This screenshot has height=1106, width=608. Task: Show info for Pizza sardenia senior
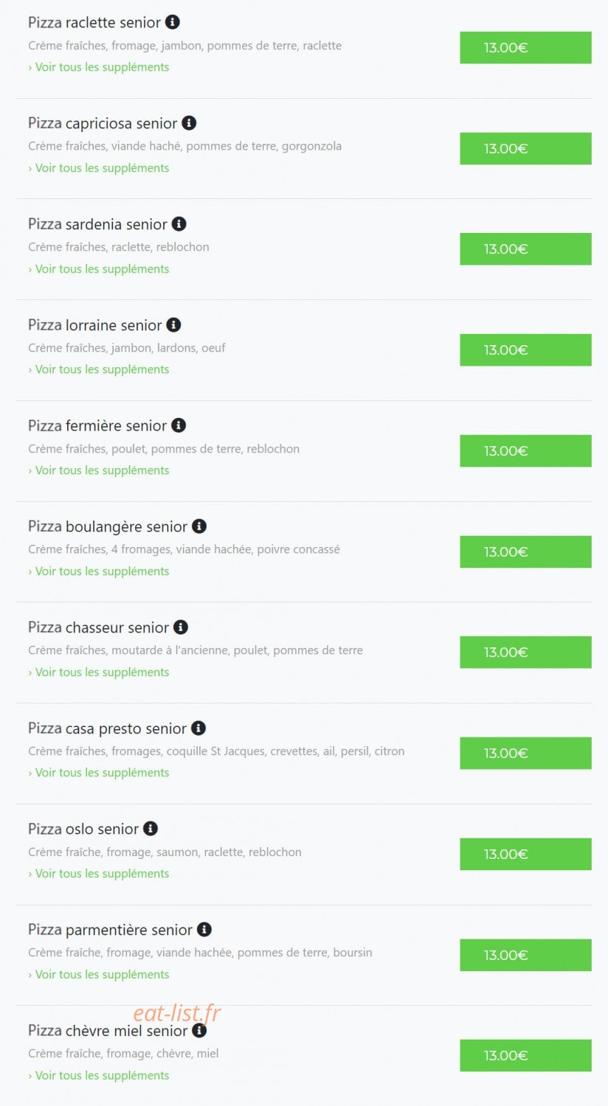click(179, 223)
